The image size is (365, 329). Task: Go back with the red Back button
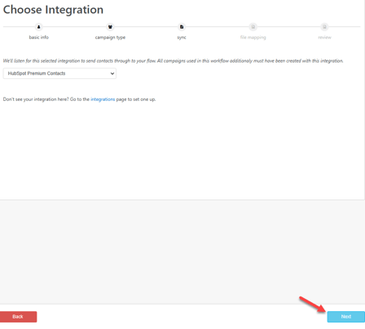click(18, 317)
